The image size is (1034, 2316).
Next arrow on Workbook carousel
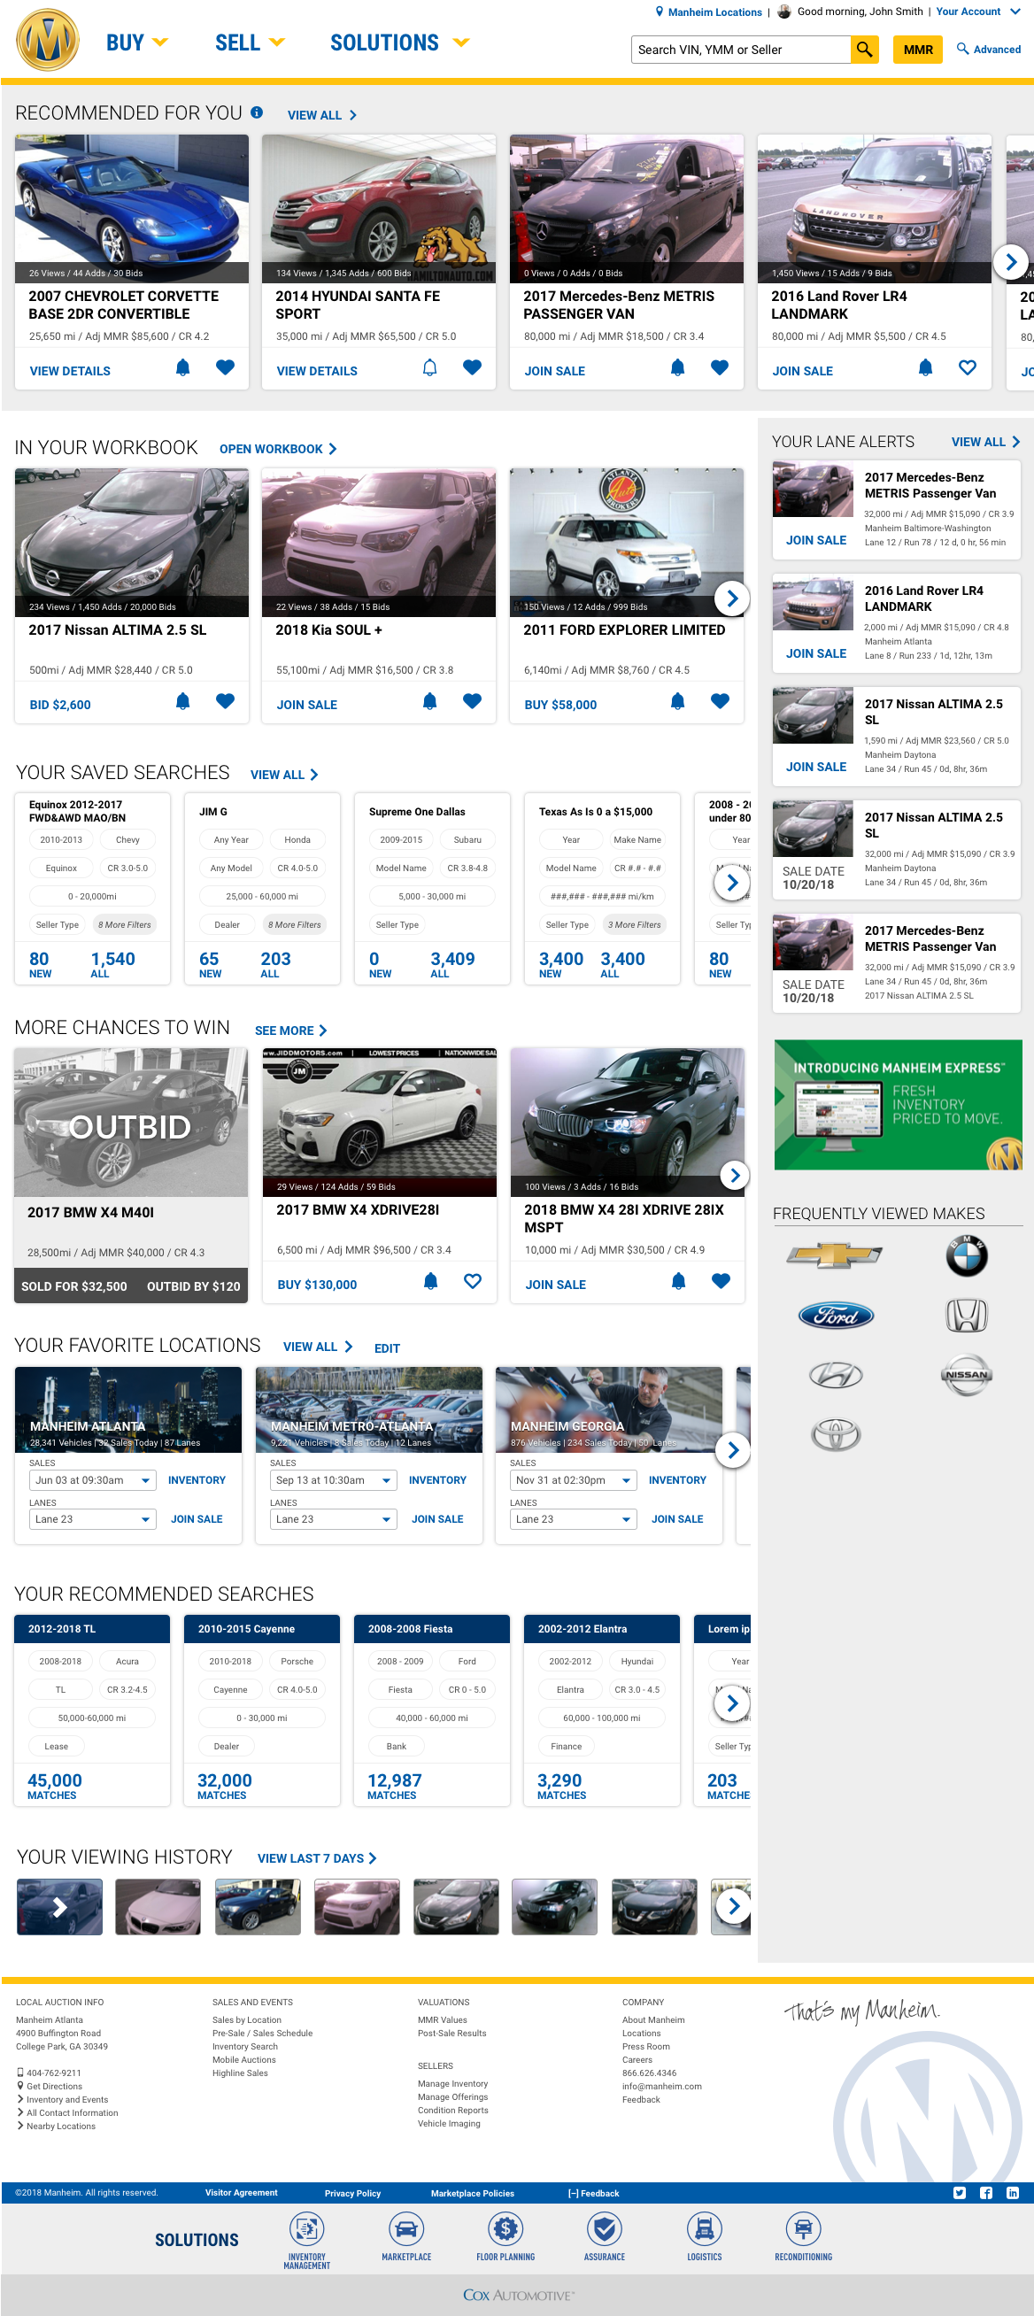tap(732, 598)
